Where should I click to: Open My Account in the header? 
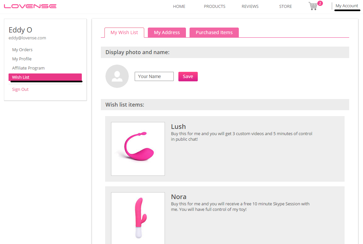(x=347, y=6)
